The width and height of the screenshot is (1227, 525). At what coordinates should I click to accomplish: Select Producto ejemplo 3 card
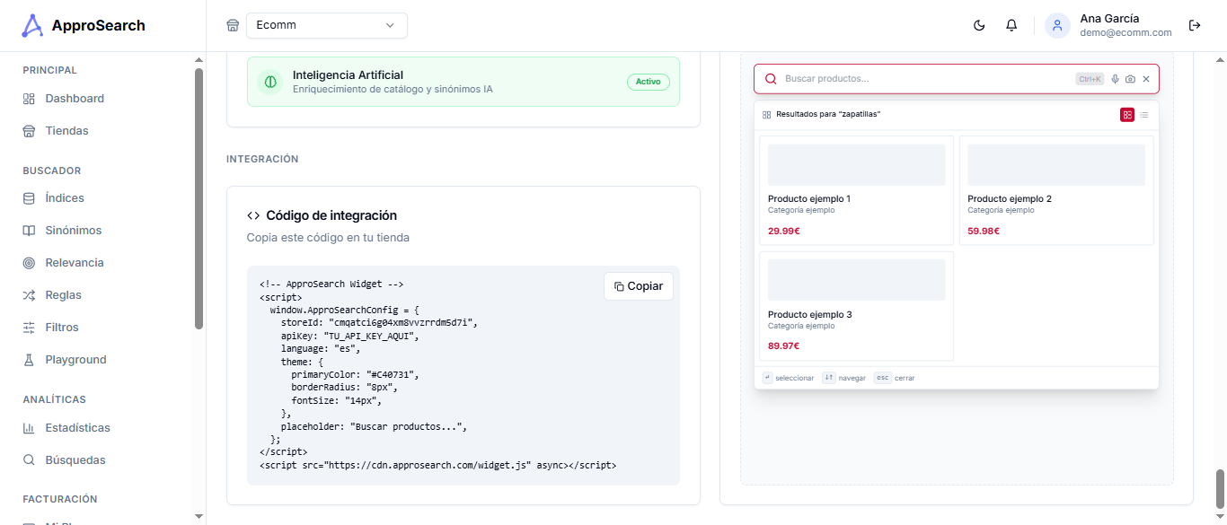tap(857, 306)
